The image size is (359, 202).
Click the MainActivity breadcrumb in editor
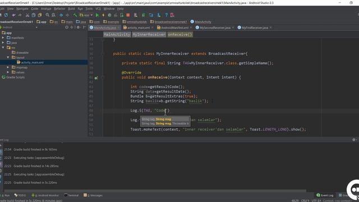pos(117,35)
